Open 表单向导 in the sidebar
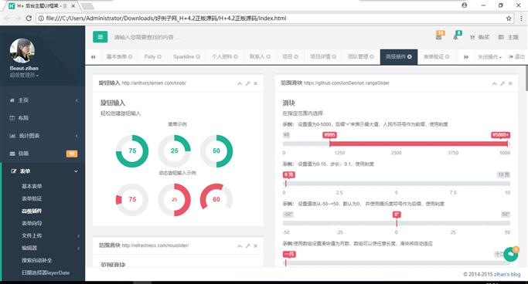This screenshot has height=284, width=528. pos(32,223)
